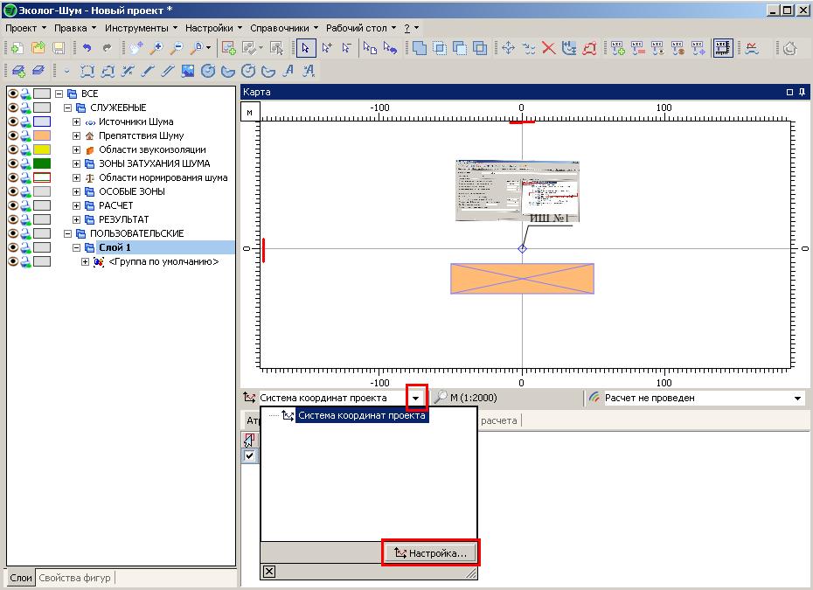813x590 pixels.
Task: Expand the Препятствия Шуму tree node
Action: 76,135
